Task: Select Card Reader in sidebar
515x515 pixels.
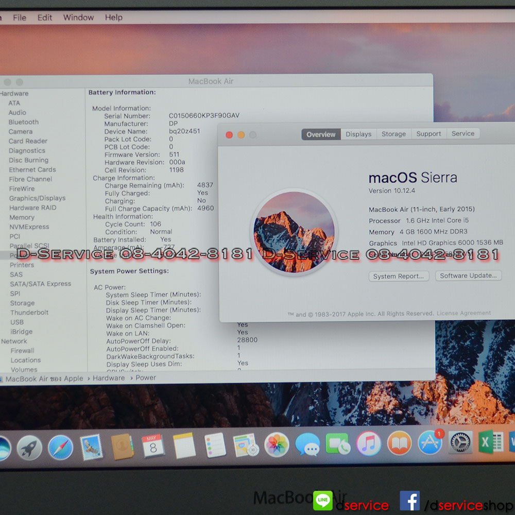Action: click(28, 141)
